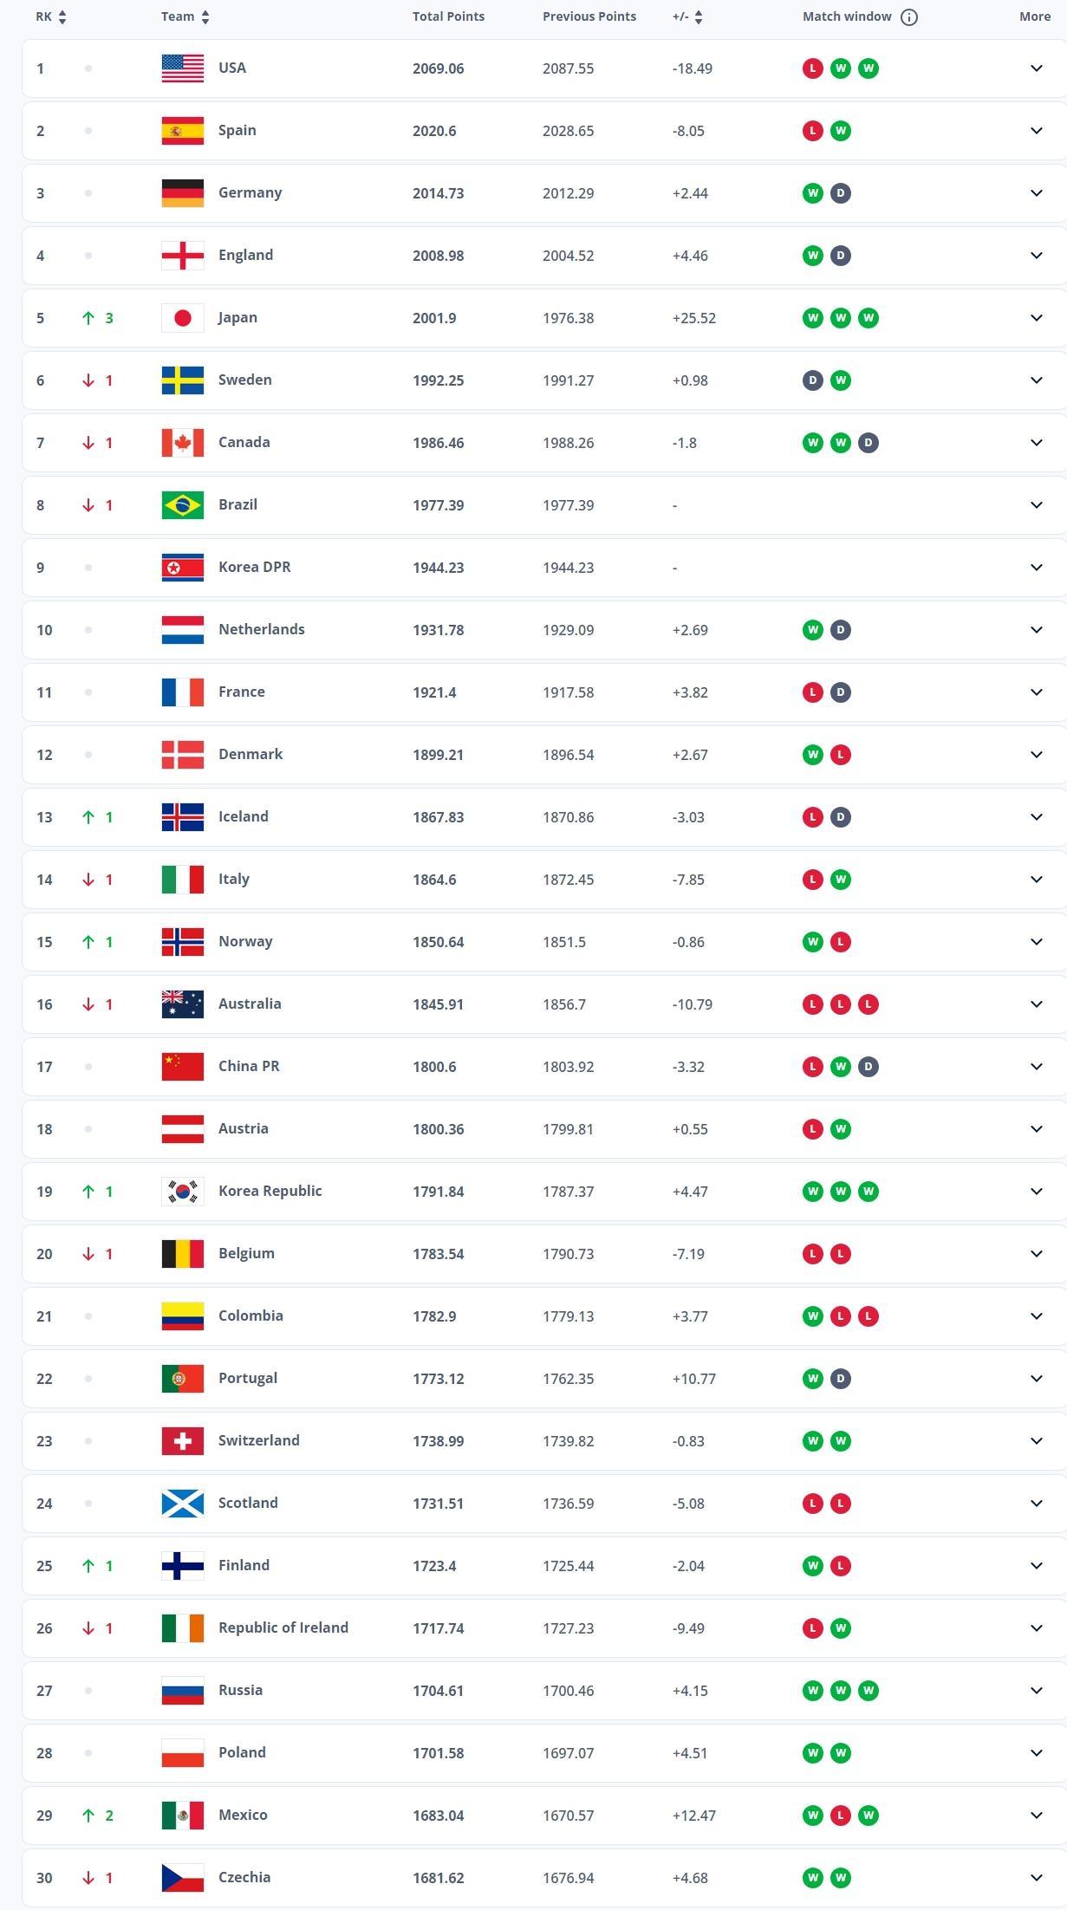Sort by the +/- column
The image size is (1067, 1910).
[x=699, y=16]
